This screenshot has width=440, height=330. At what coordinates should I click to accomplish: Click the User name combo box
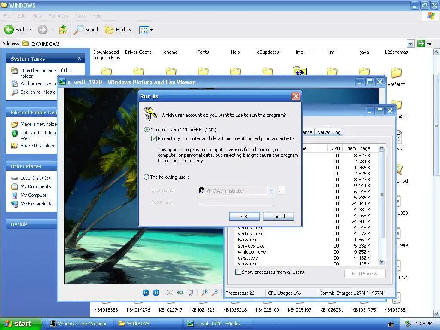[x=236, y=190]
